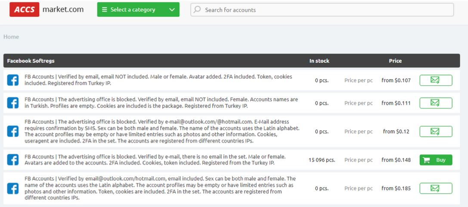Click the from $0.107 price
The width and height of the screenshot is (468, 207).
[x=396, y=80]
